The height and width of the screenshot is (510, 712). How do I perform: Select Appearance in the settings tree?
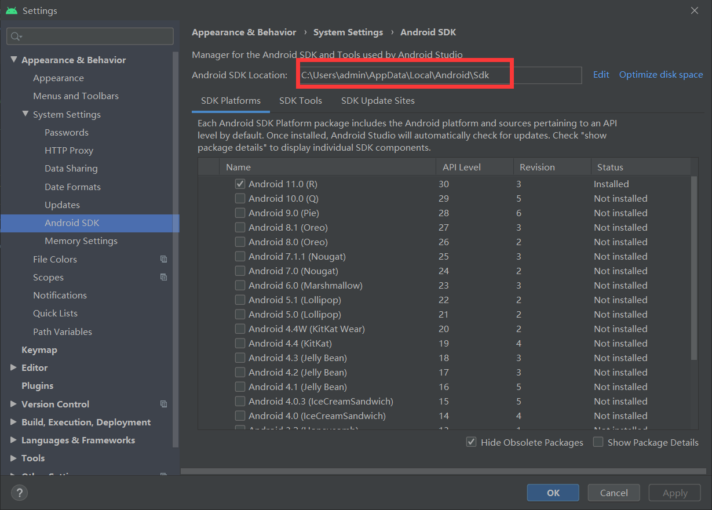[59, 78]
